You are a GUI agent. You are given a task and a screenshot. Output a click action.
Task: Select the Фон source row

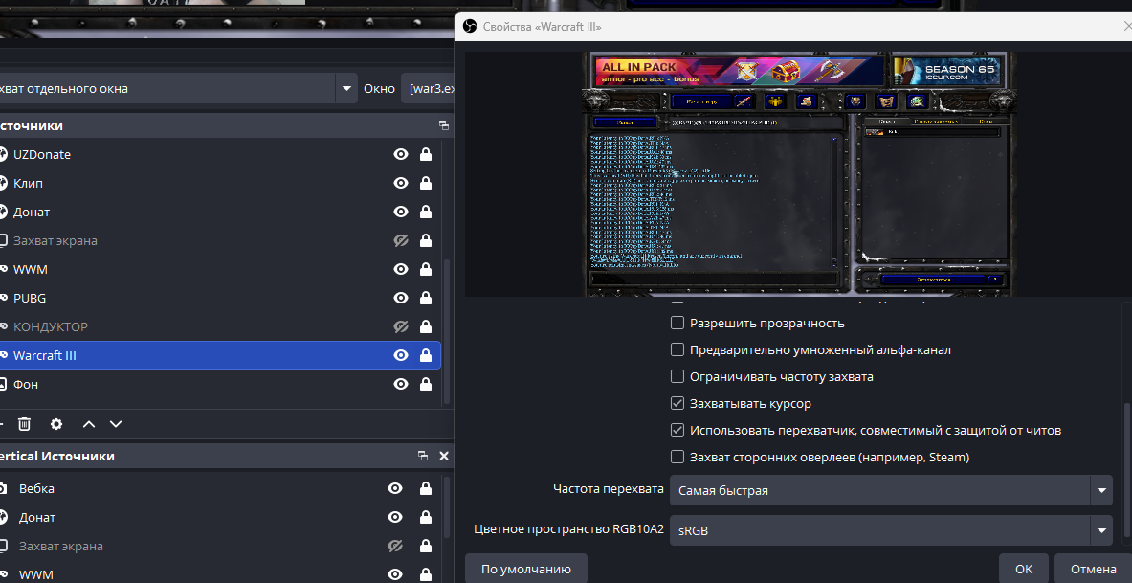pos(219,384)
